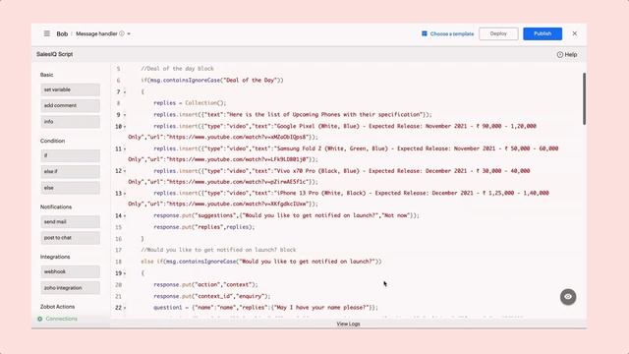This screenshot has height=354, width=629.
Task: Click the Deploy button
Action: (x=498, y=33)
